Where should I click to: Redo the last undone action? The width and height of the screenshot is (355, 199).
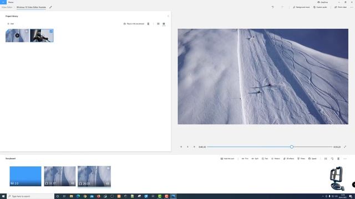pyautogui.click(x=282, y=7)
